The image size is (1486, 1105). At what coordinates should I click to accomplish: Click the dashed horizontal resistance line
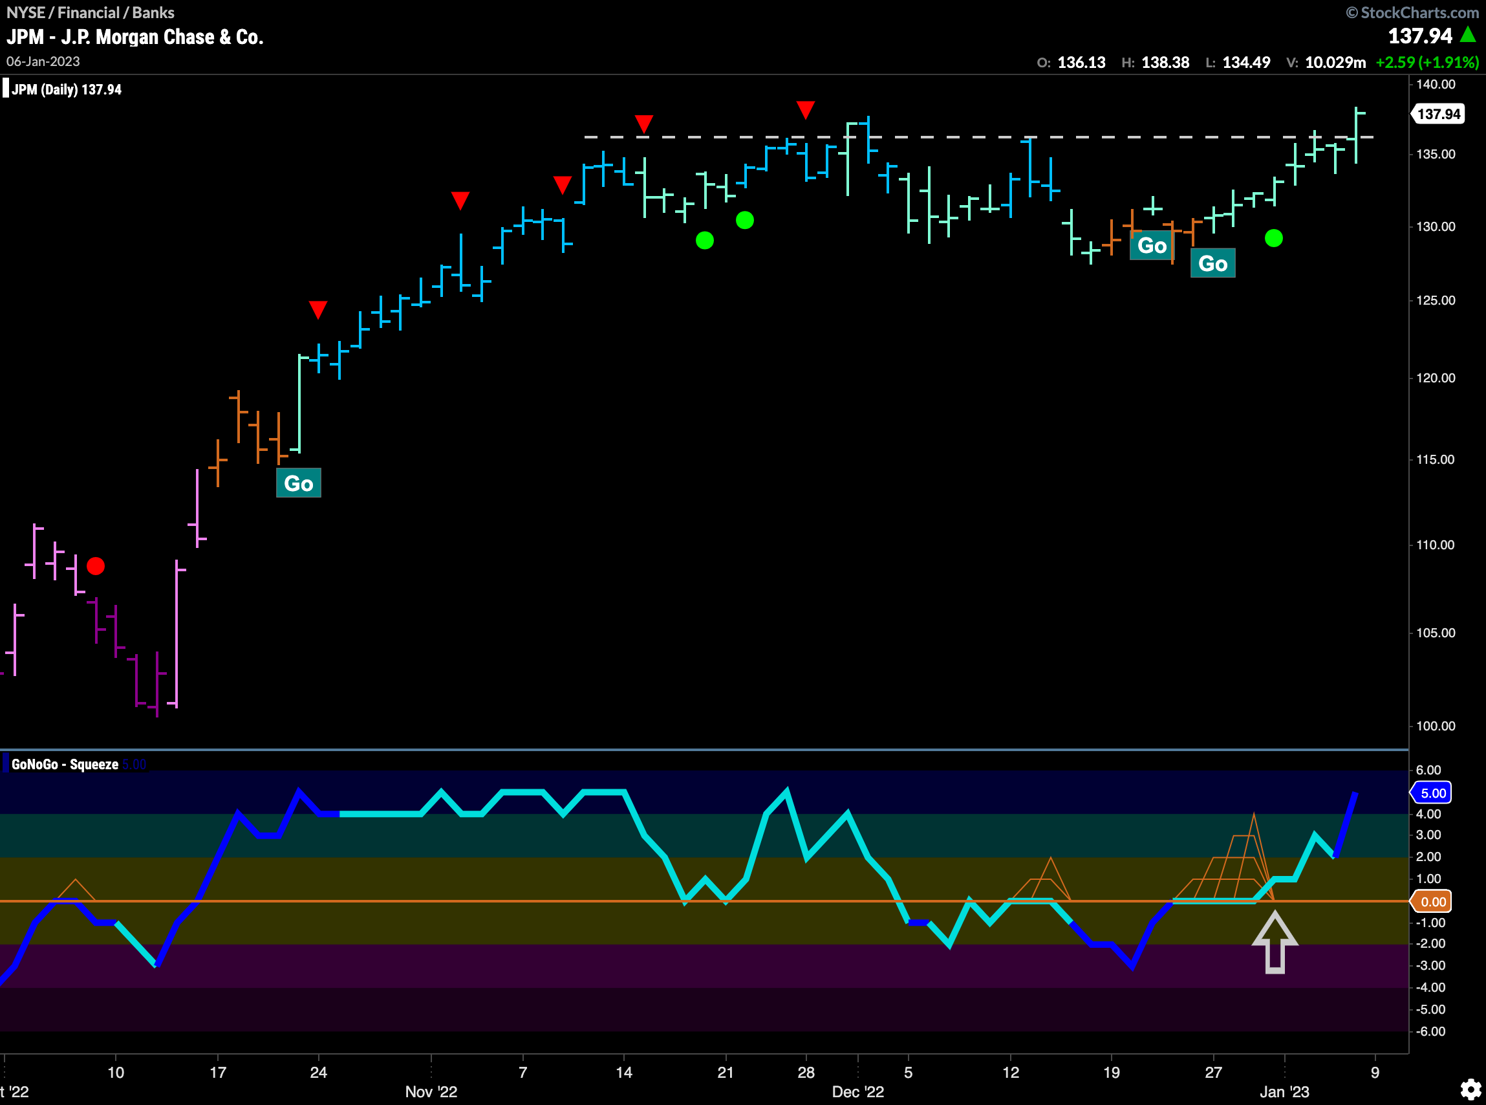[x=978, y=137]
